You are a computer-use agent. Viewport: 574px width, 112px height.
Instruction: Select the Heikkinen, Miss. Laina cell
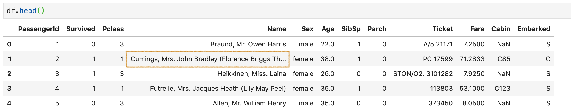click(x=252, y=74)
